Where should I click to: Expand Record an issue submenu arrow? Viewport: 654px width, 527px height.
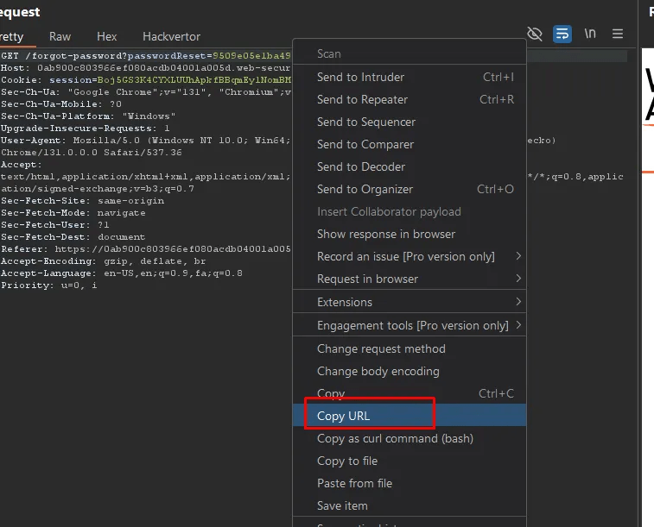point(518,256)
